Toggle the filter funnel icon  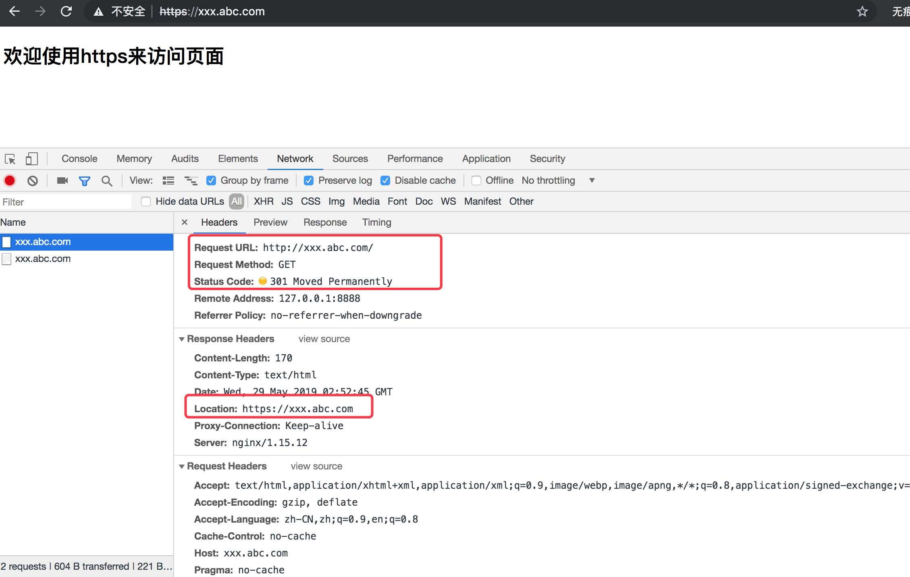pos(84,181)
